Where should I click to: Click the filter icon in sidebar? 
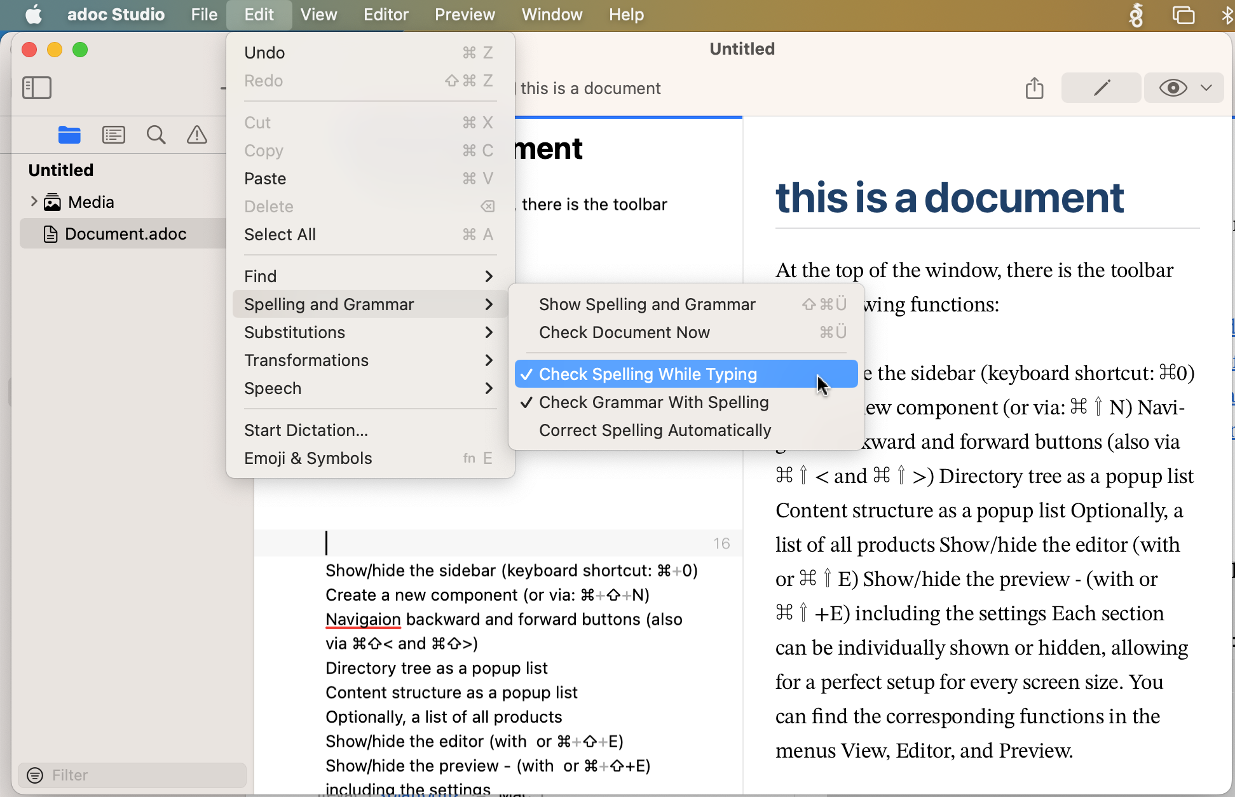coord(35,775)
